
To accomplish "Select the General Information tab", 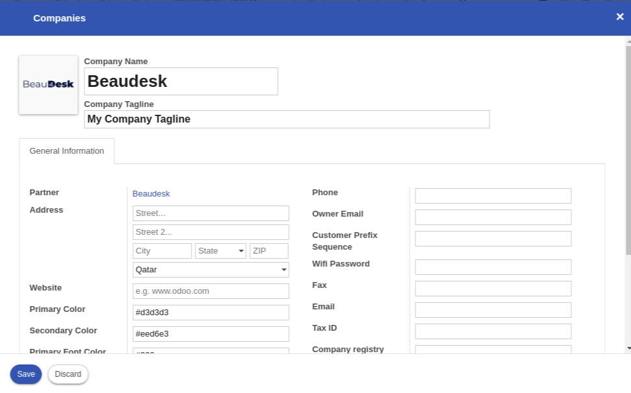I will coord(67,151).
